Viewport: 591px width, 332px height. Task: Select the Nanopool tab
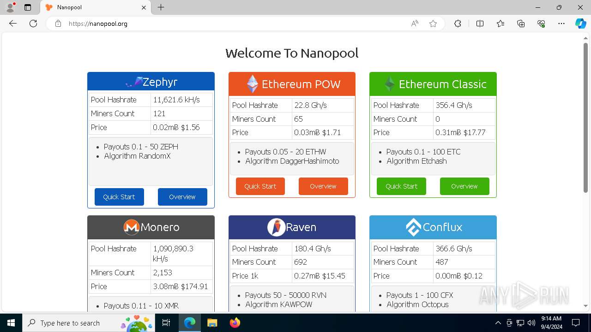tap(96, 7)
